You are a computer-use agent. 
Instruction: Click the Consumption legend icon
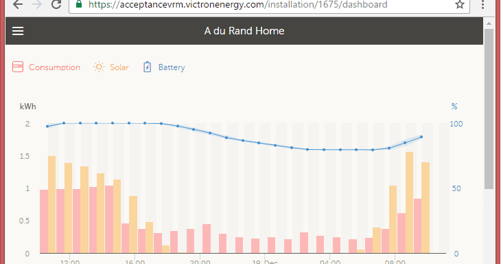(x=18, y=67)
